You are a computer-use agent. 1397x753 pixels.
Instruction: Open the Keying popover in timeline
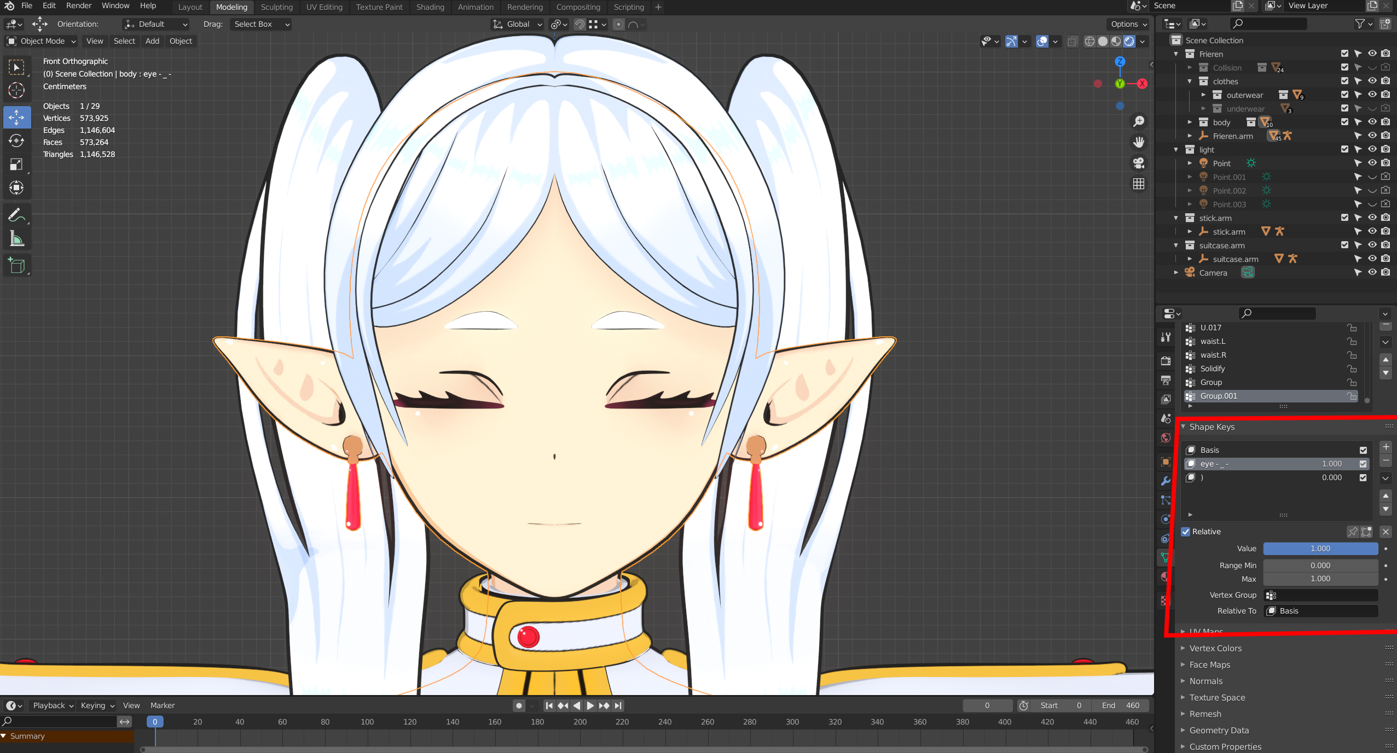[x=97, y=705]
